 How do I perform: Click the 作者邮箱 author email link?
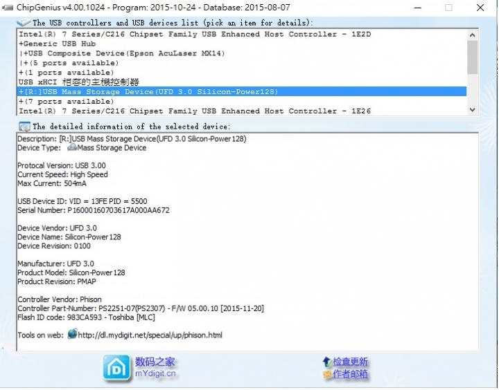[350, 374]
